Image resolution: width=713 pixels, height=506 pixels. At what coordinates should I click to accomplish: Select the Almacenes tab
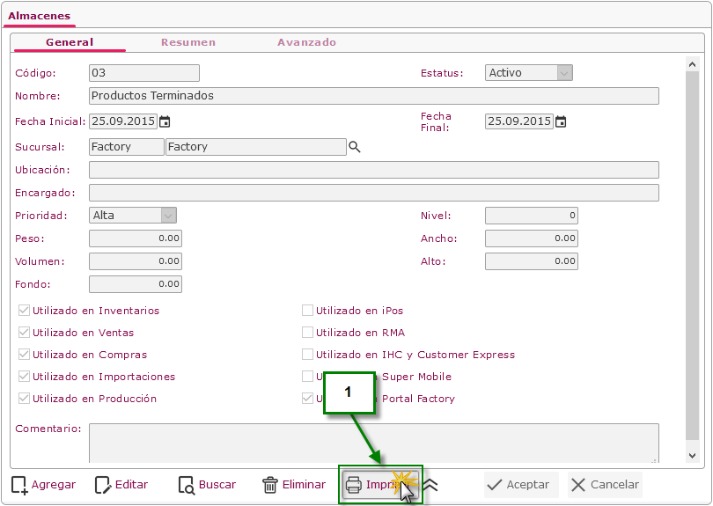tap(39, 16)
